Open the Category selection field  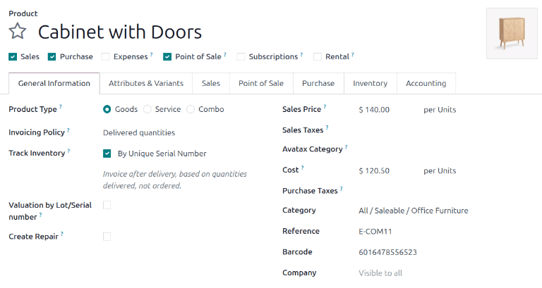pyautogui.click(x=413, y=211)
